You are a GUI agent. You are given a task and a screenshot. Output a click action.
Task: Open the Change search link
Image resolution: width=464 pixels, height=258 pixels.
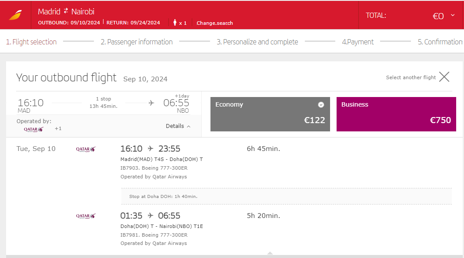click(x=214, y=23)
